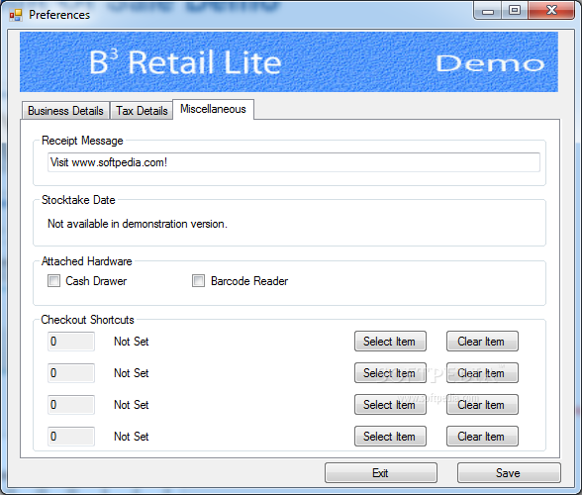Open the Tax Details tab
Screen dimensions: 582x495
[142, 111]
